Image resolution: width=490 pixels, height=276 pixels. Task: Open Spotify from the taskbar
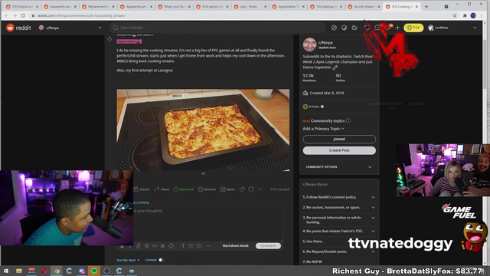coord(94,271)
